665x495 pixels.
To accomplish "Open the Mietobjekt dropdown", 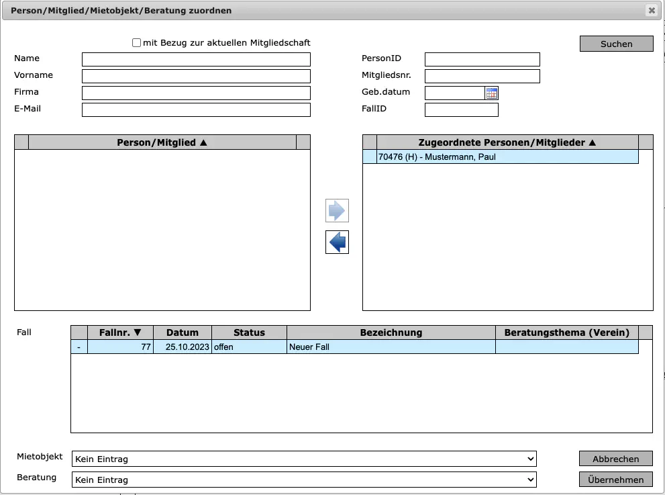I will click(x=303, y=459).
